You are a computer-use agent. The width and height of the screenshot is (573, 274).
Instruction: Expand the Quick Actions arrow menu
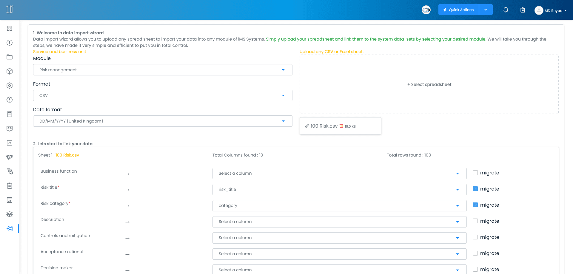pos(486,10)
